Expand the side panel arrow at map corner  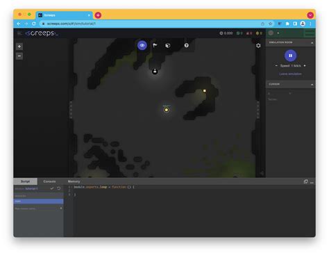(x=262, y=173)
